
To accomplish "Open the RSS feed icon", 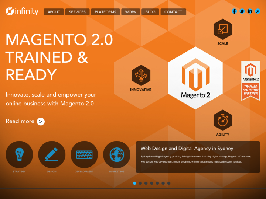I will click(x=258, y=11).
